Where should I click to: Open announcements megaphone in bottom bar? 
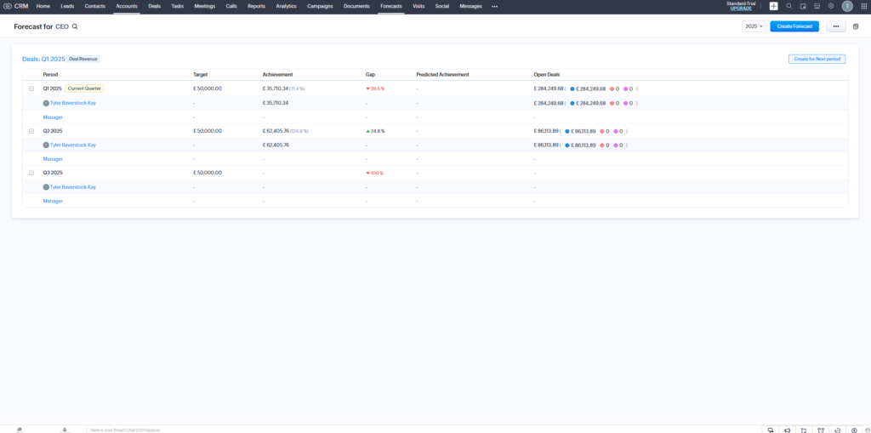pos(787,430)
